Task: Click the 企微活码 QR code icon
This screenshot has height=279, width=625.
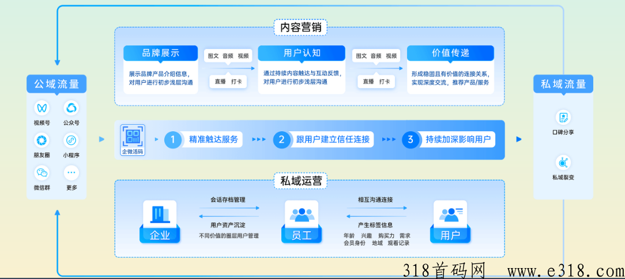Action: [x=133, y=137]
